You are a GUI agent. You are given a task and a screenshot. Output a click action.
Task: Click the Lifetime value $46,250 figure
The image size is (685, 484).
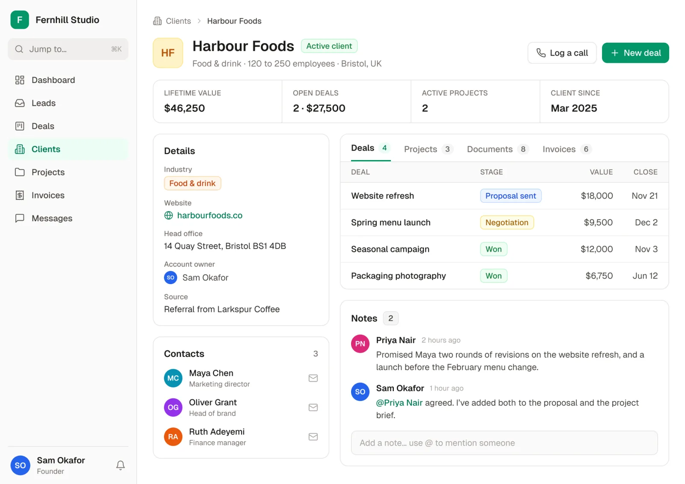click(185, 108)
